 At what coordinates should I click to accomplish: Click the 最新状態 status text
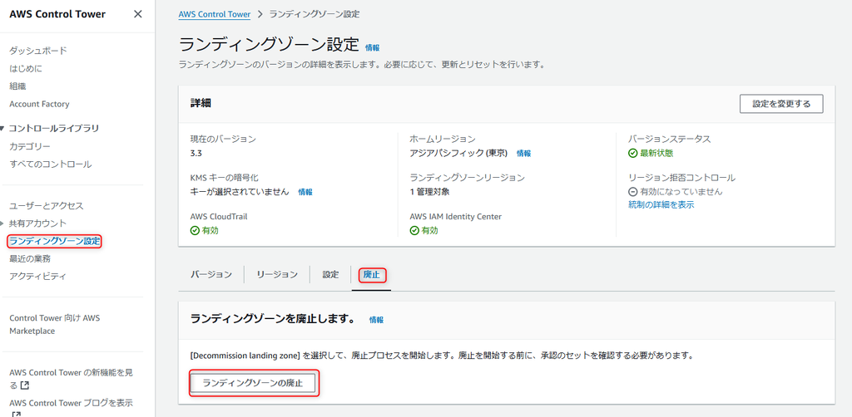[656, 154]
